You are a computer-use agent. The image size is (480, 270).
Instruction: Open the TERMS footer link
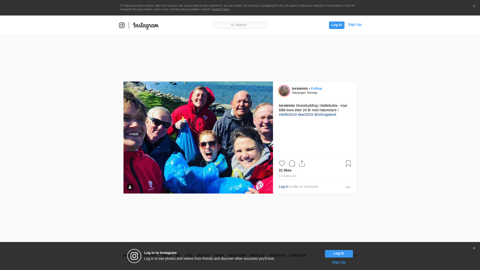click(219, 255)
